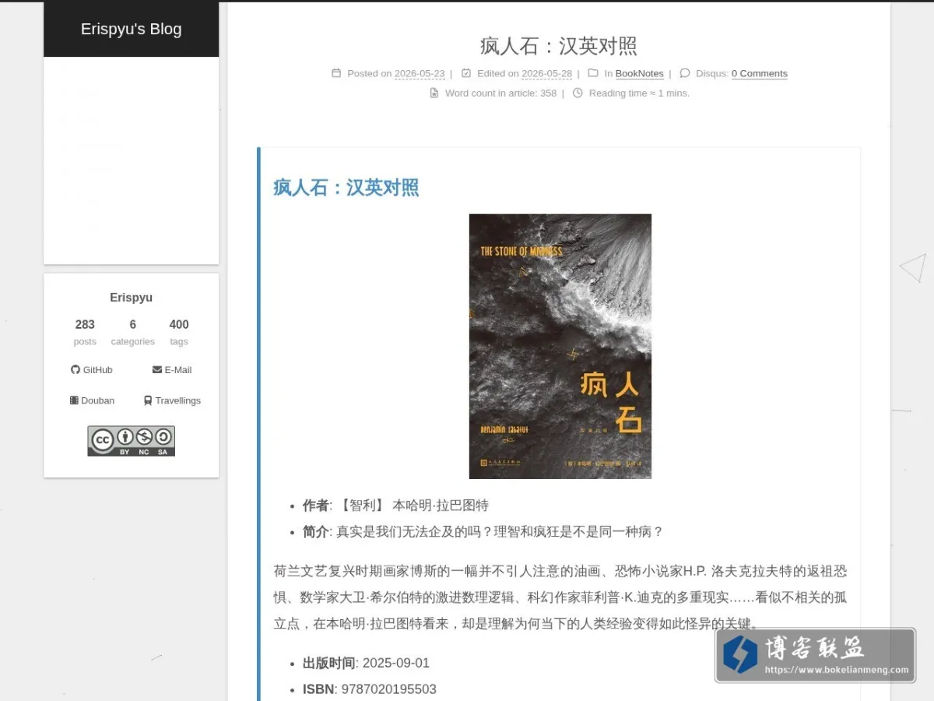
Task: Click the Douban film icon
Action: (x=74, y=400)
